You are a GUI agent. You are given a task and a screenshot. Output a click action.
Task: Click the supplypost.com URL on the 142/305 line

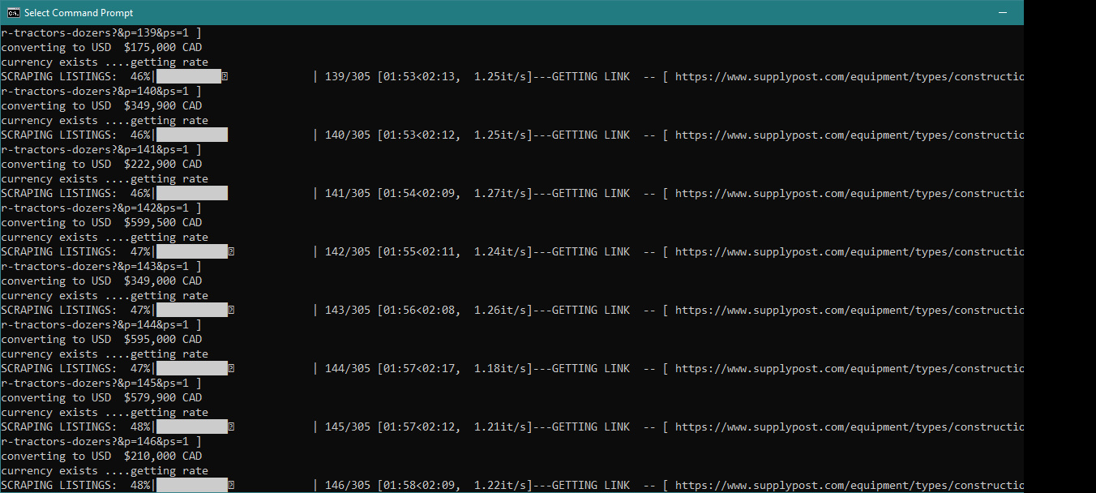click(x=848, y=252)
